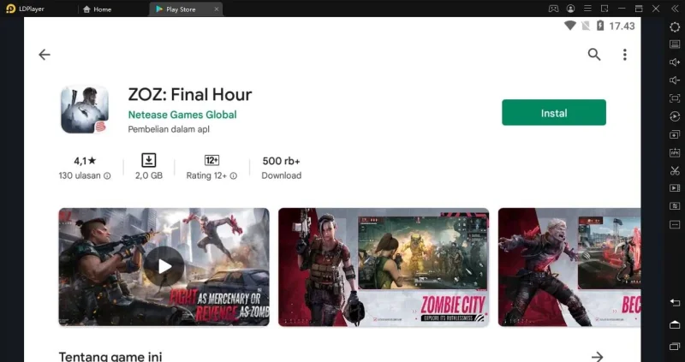Open Android recent apps in sidebar
Viewport: 685px width, 362px height.
pyautogui.click(x=675, y=347)
